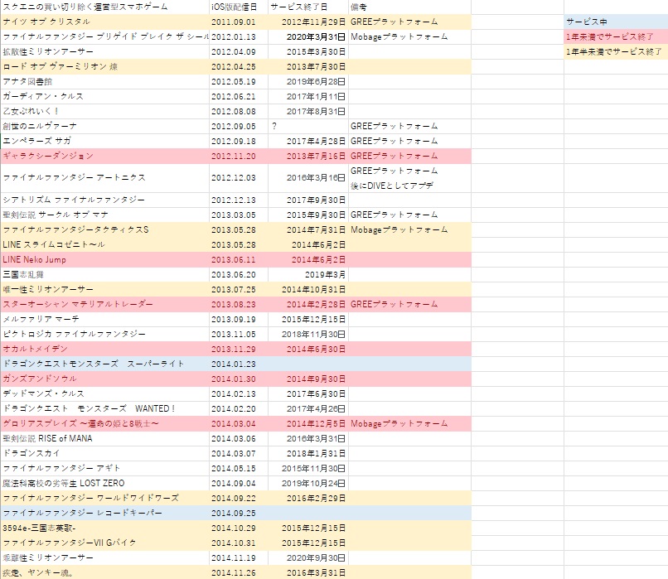Click the "備考" header cell

[409, 7]
